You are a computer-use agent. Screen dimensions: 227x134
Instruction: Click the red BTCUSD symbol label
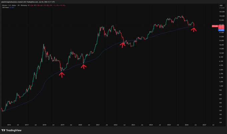click(x=215, y=26)
